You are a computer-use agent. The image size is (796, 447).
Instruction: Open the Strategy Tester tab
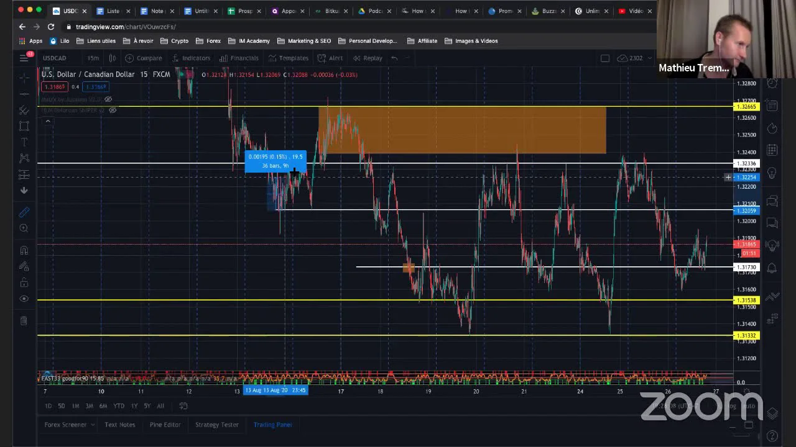click(x=216, y=425)
